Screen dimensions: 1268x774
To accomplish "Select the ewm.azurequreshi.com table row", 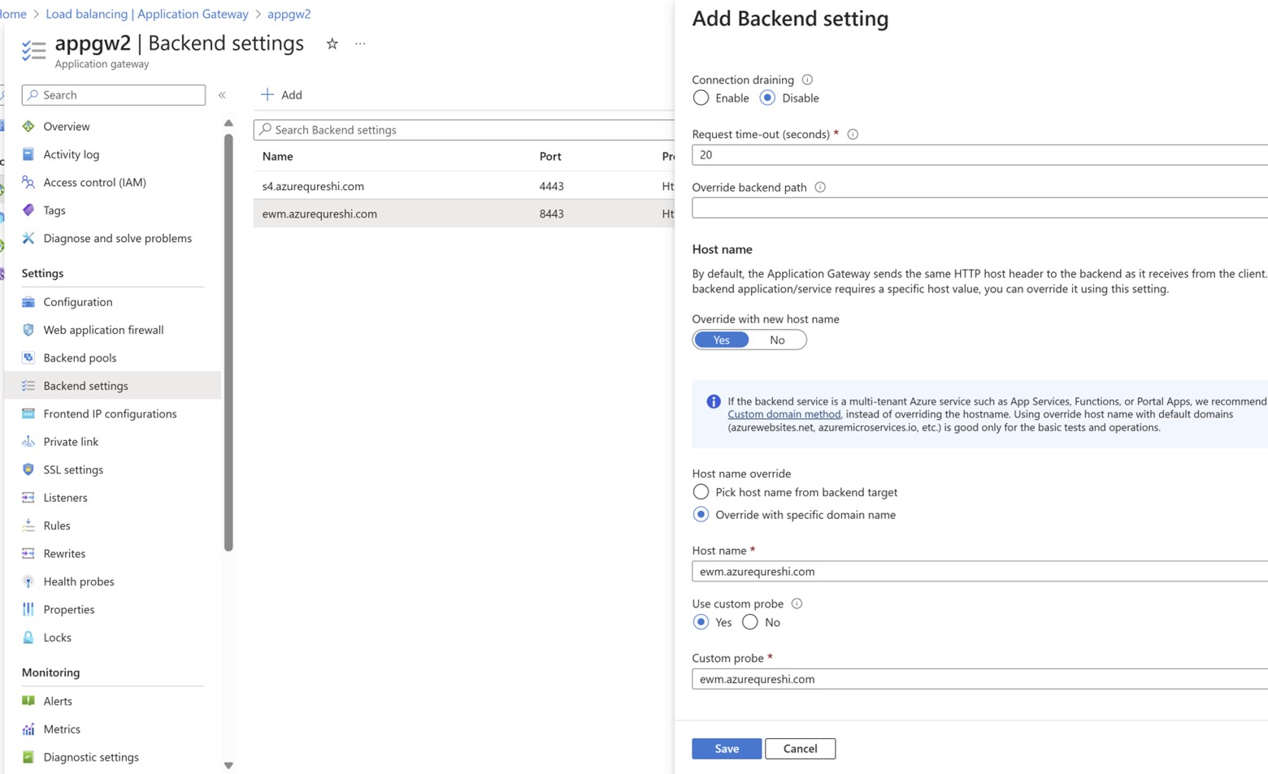I will click(464, 214).
